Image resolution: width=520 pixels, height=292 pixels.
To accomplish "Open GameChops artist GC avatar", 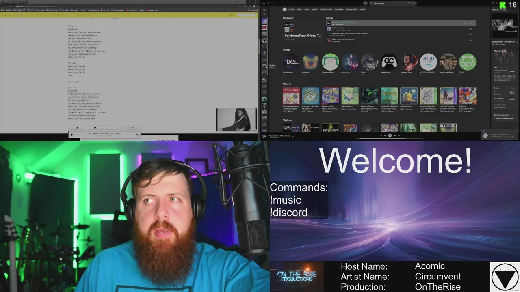I will click(x=389, y=62).
